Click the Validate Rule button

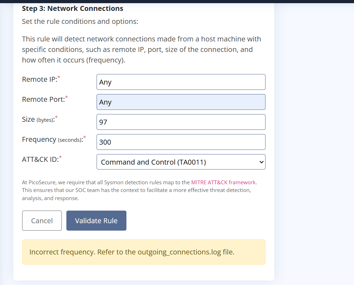click(96, 221)
